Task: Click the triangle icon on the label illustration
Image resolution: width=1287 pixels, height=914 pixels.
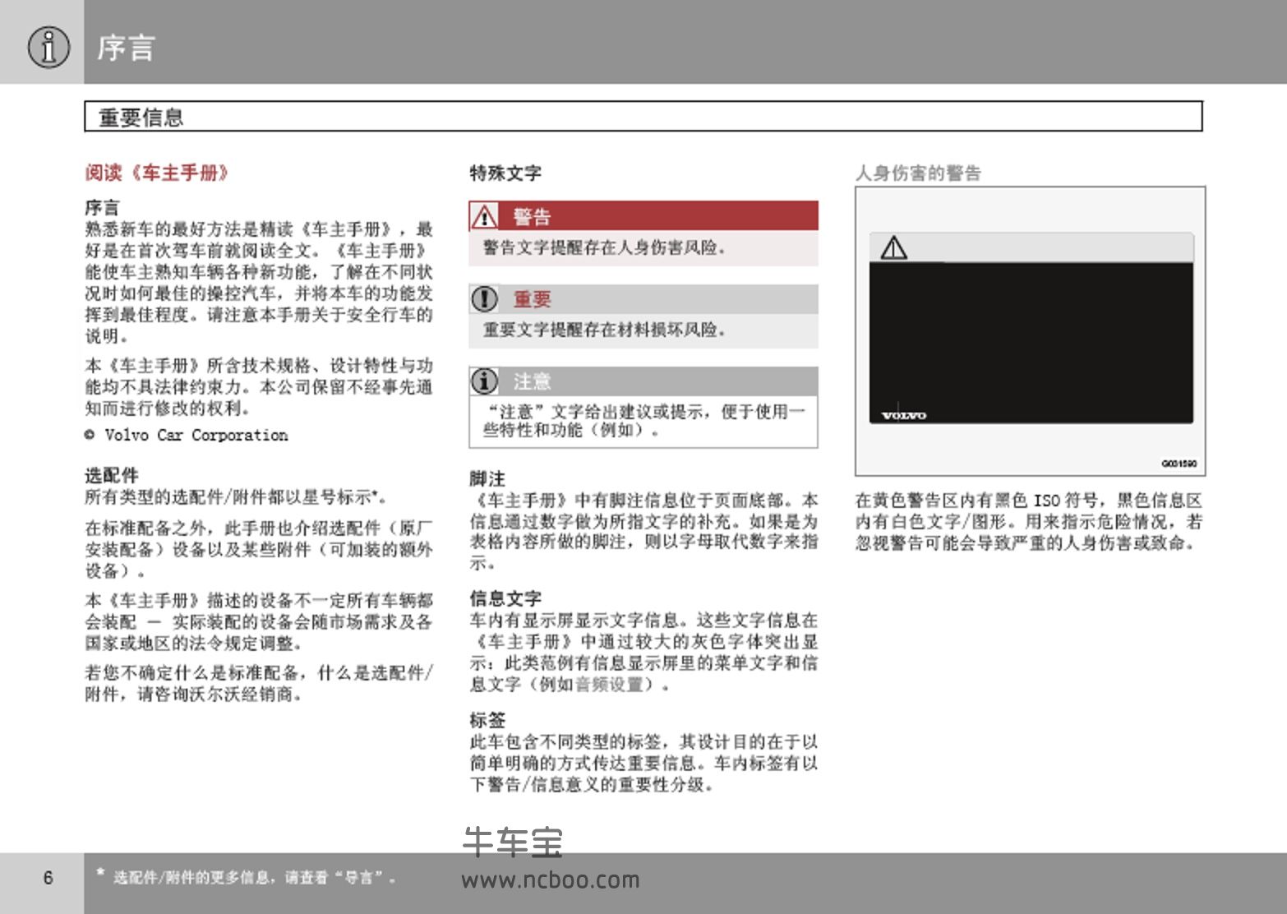Action: pos(893,247)
